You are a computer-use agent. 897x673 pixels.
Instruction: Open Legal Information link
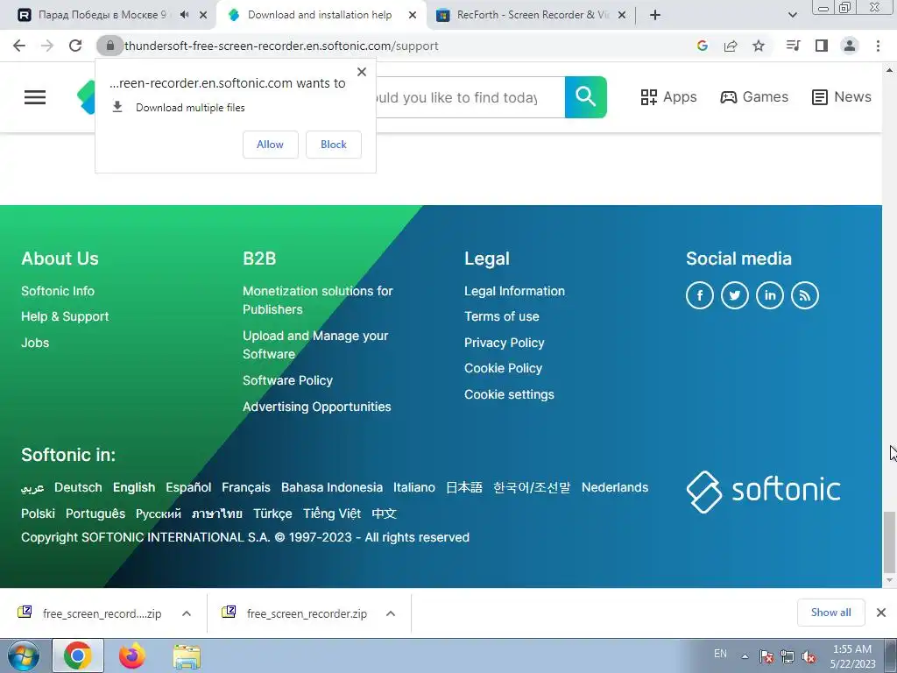tap(514, 291)
